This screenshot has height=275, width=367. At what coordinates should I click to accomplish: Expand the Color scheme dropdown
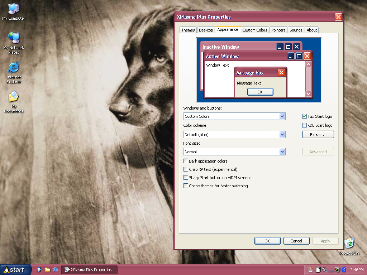[x=234, y=135]
